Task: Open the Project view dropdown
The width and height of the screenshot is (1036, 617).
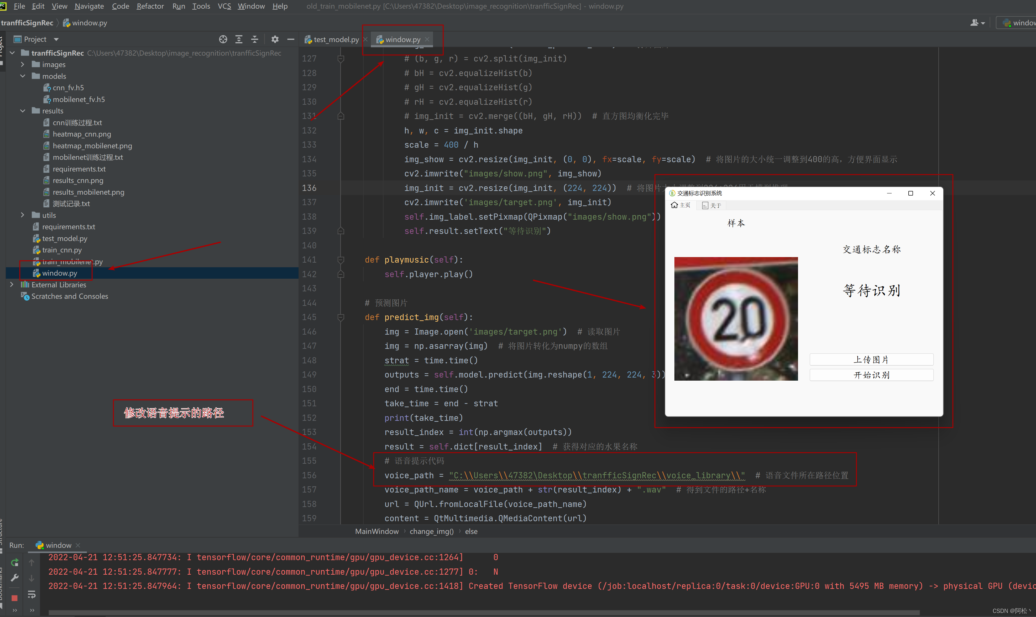Action: pyautogui.click(x=56, y=39)
